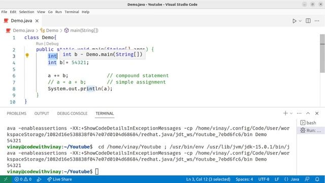
Task: Switch to the PROBLEMS panel tab
Action: 17,113
